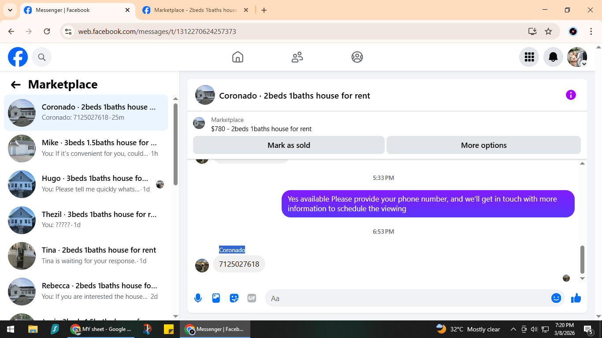Open the Hugo 3beds 1baths conversation

click(86, 184)
